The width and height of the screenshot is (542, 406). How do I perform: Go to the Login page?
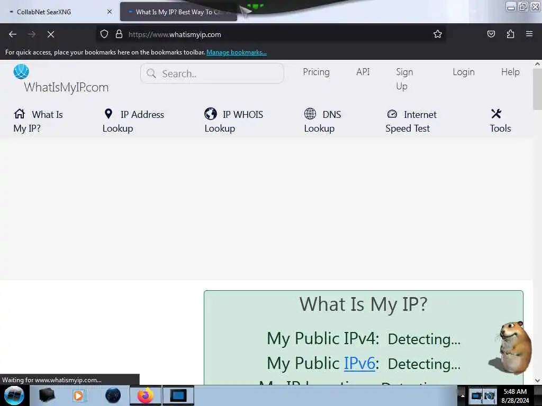click(464, 72)
